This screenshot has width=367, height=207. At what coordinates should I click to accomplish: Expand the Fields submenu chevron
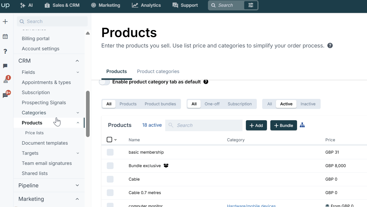(78, 72)
